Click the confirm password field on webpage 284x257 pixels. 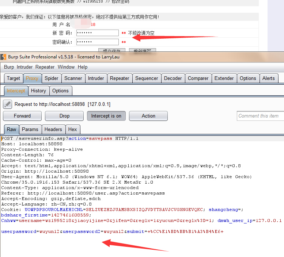click(98, 42)
